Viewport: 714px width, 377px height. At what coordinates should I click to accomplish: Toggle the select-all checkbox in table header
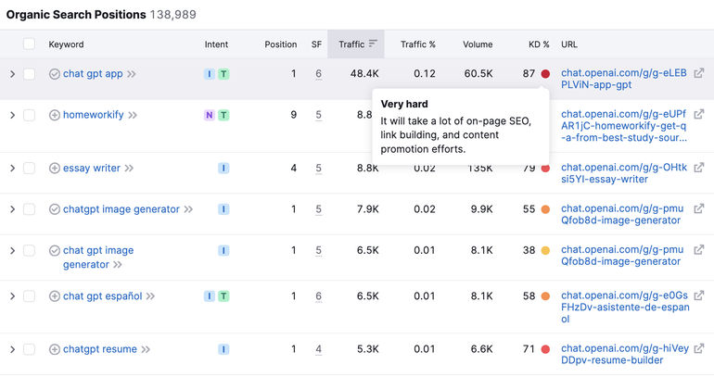point(29,44)
